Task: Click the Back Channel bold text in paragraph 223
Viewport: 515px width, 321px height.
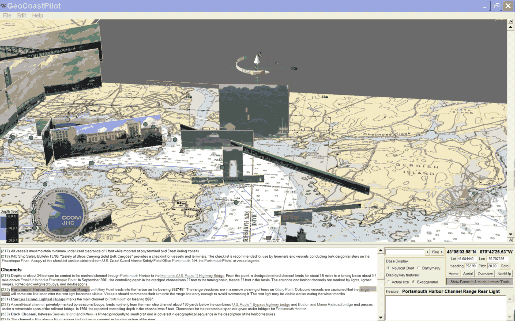Action: coord(24,314)
